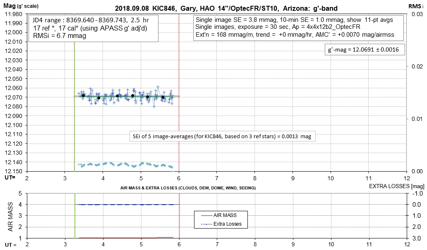Click the dashed blue Extra Losses line in lower chart
This screenshot has height=250, width=427.
click(127, 205)
